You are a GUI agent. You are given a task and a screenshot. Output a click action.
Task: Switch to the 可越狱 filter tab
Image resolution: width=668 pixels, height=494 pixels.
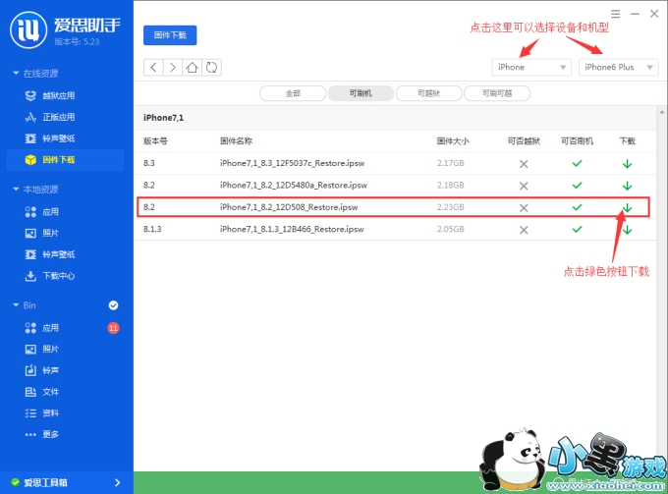[428, 93]
